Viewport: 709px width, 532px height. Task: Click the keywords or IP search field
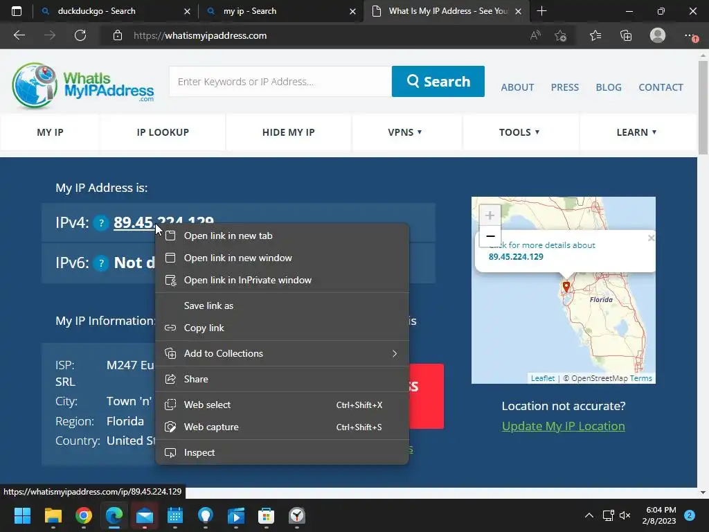point(280,82)
